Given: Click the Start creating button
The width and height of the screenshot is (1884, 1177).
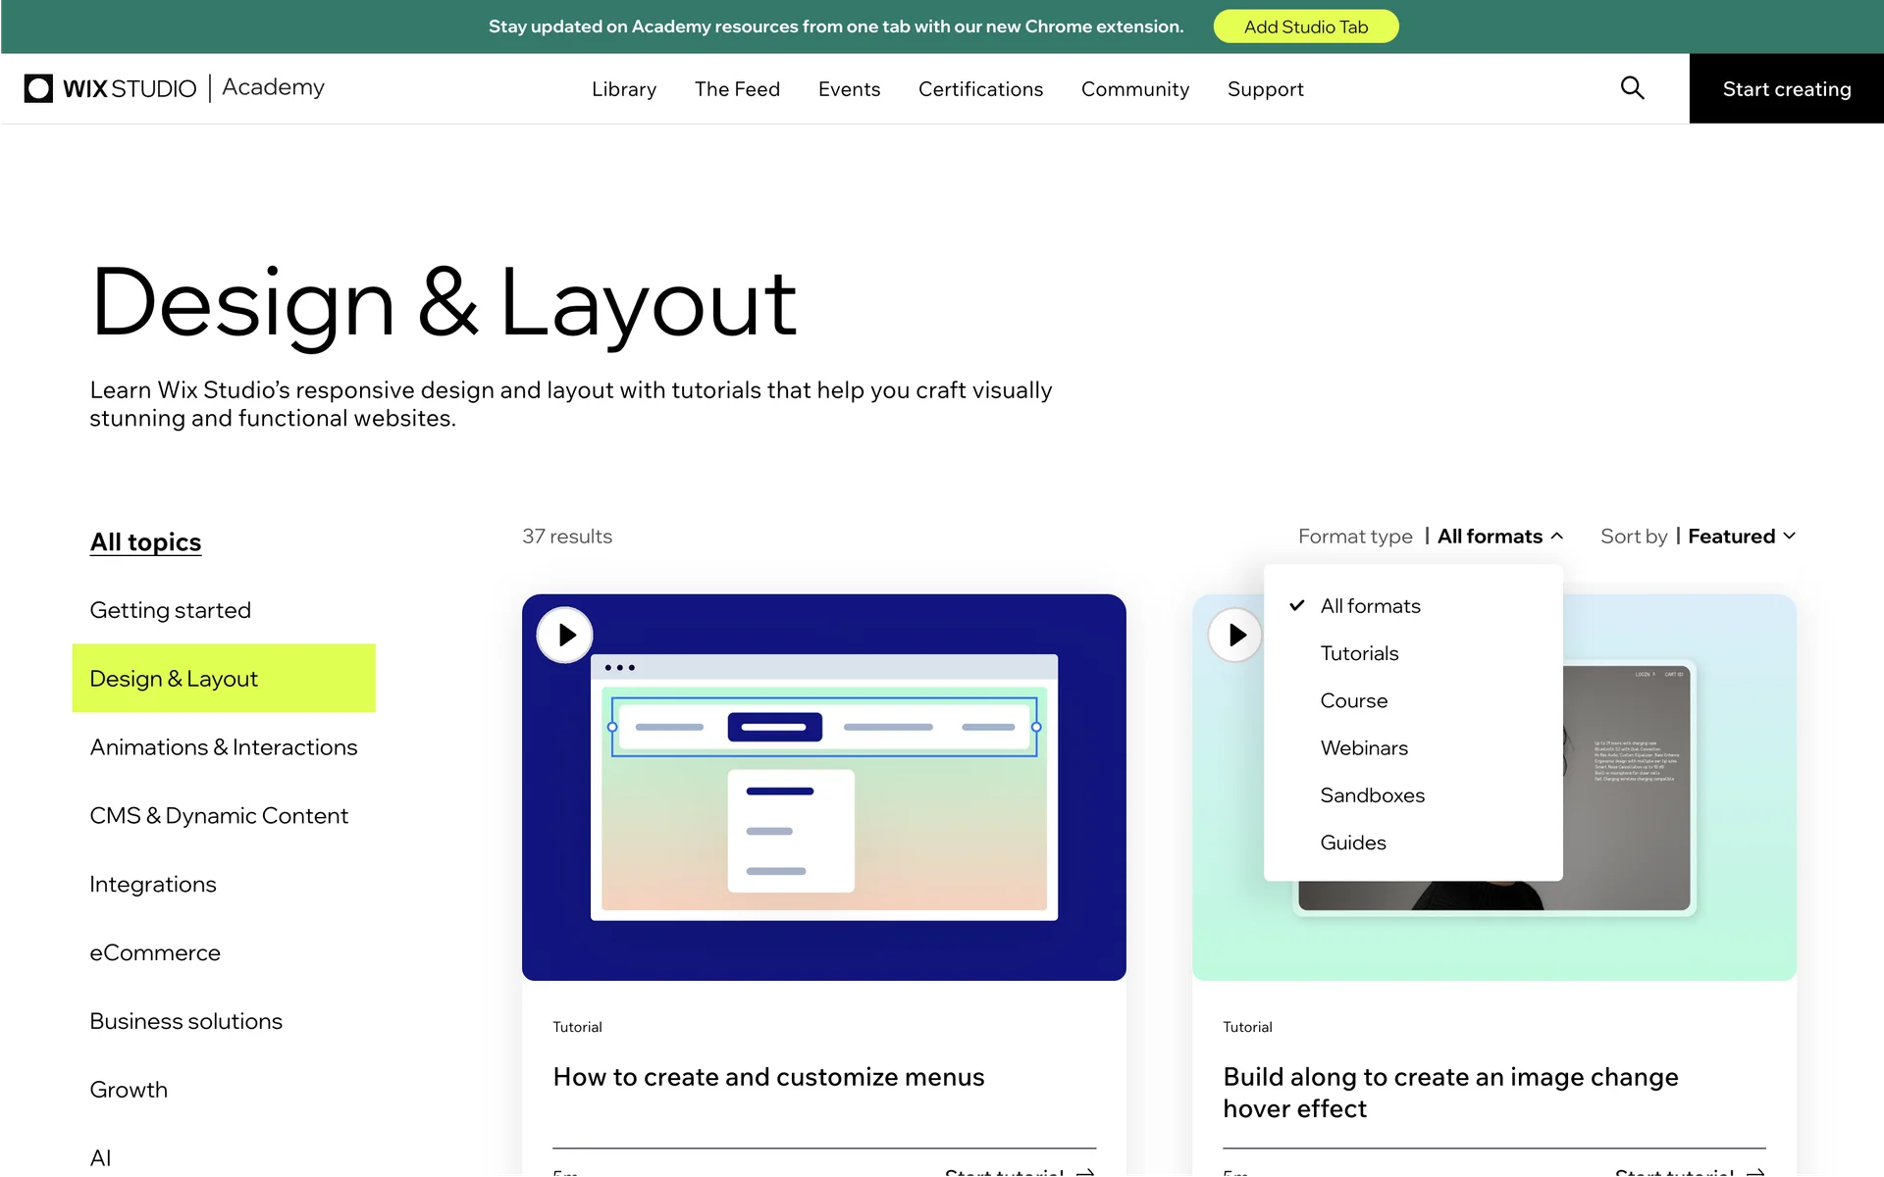Looking at the screenshot, I should click(x=1786, y=89).
